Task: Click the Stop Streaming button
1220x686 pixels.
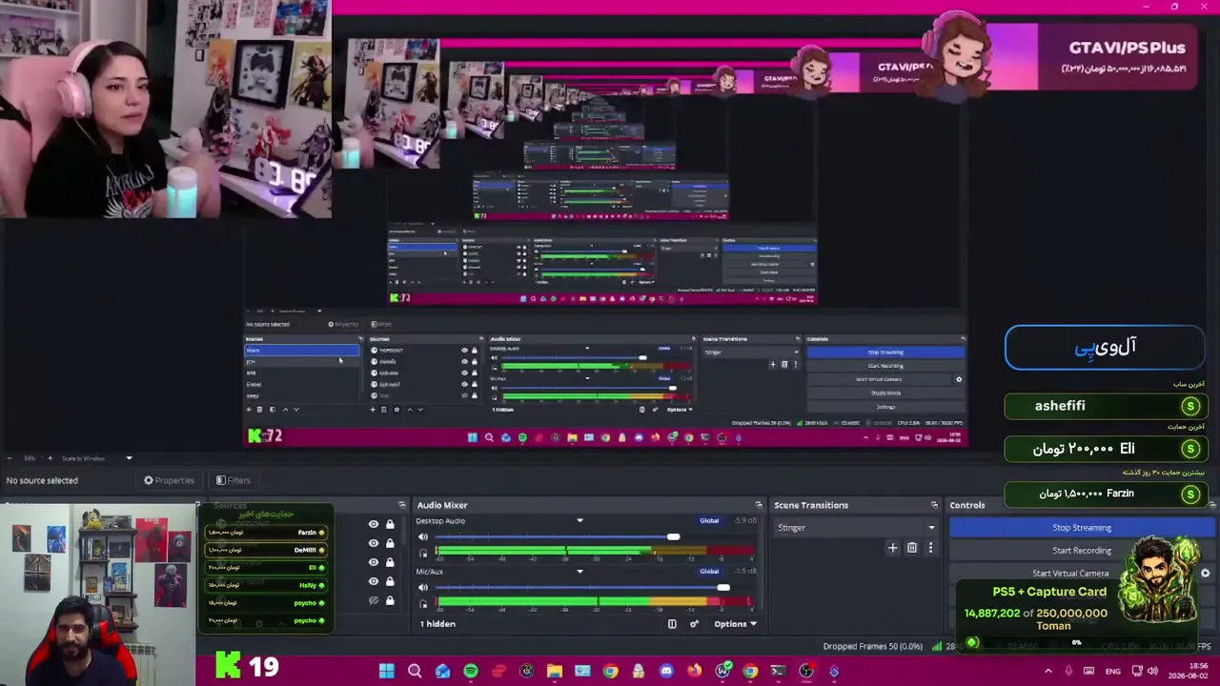Action: point(1082,528)
